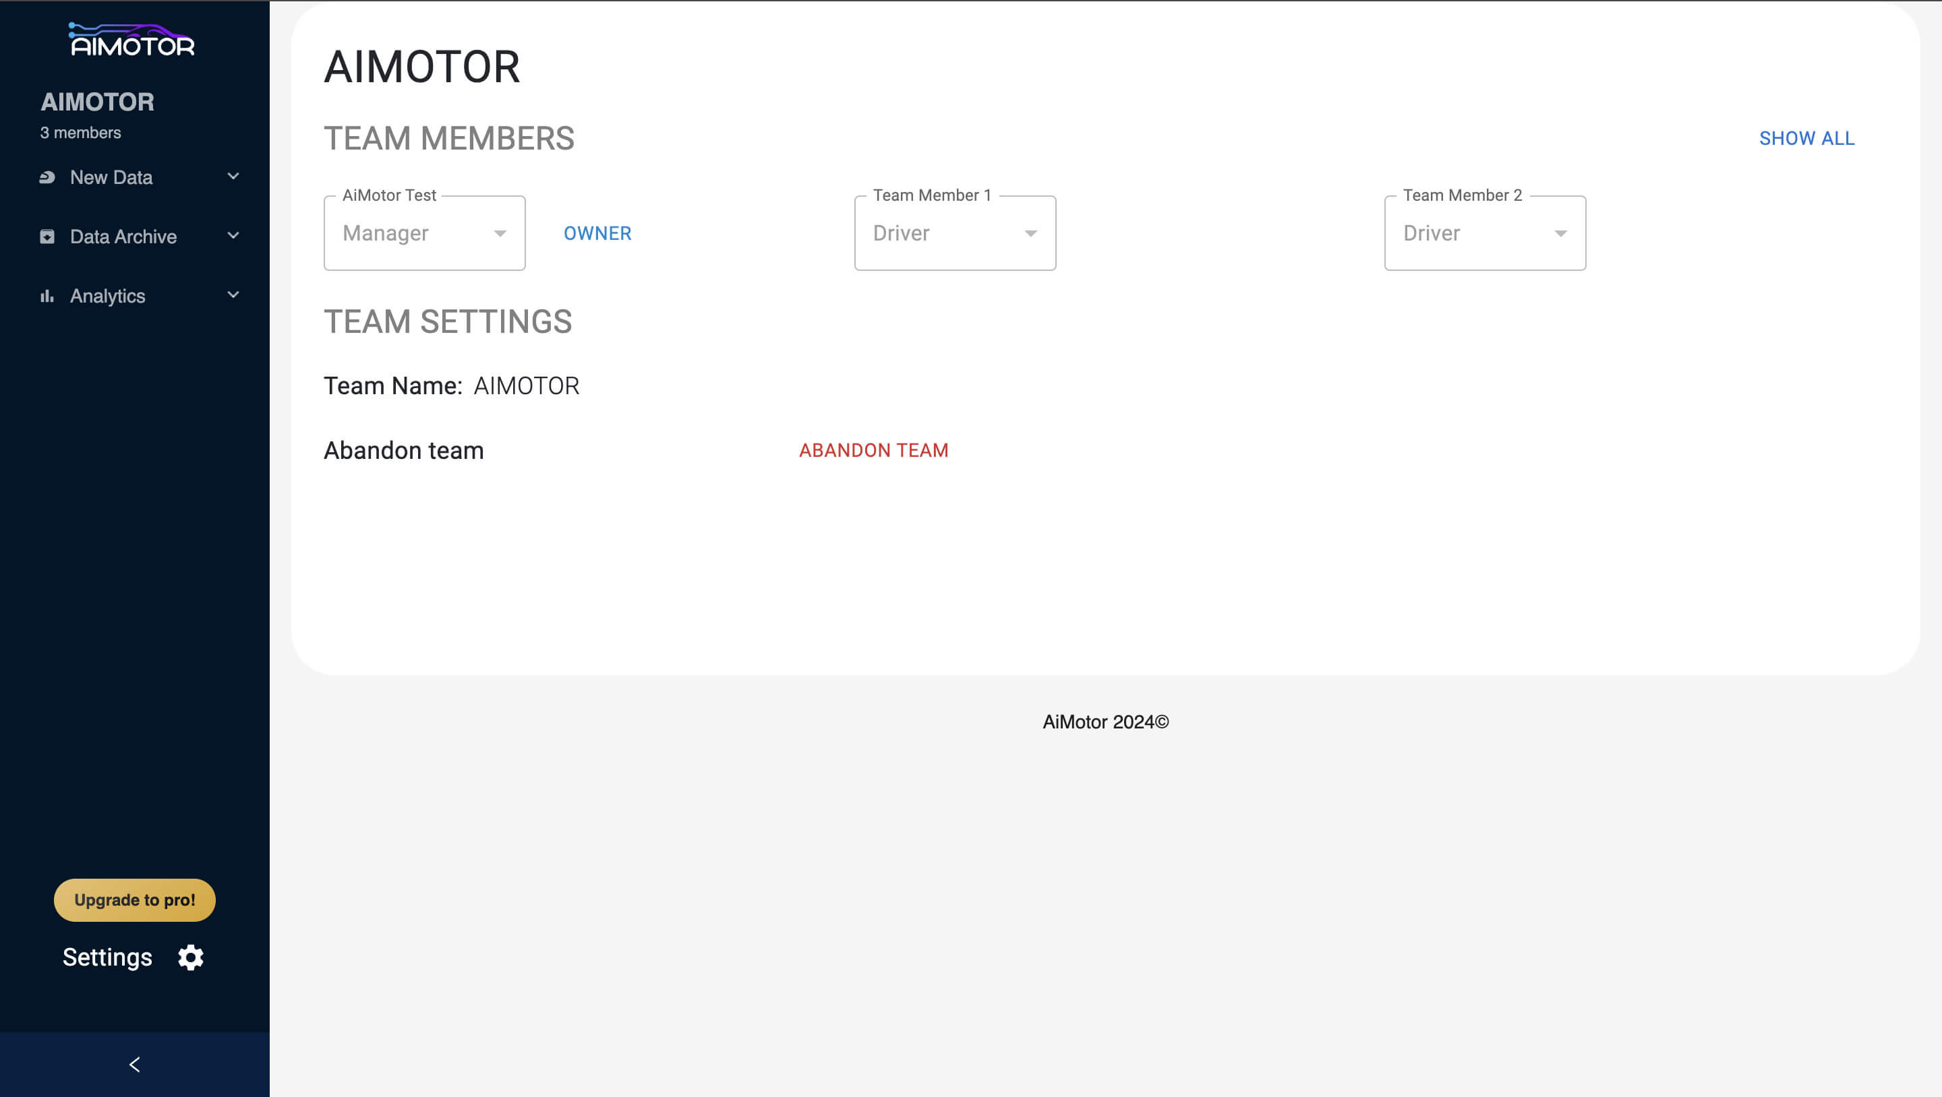Expand the Data Archive chevron
1942x1097 pixels.
pyautogui.click(x=233, y=236)
